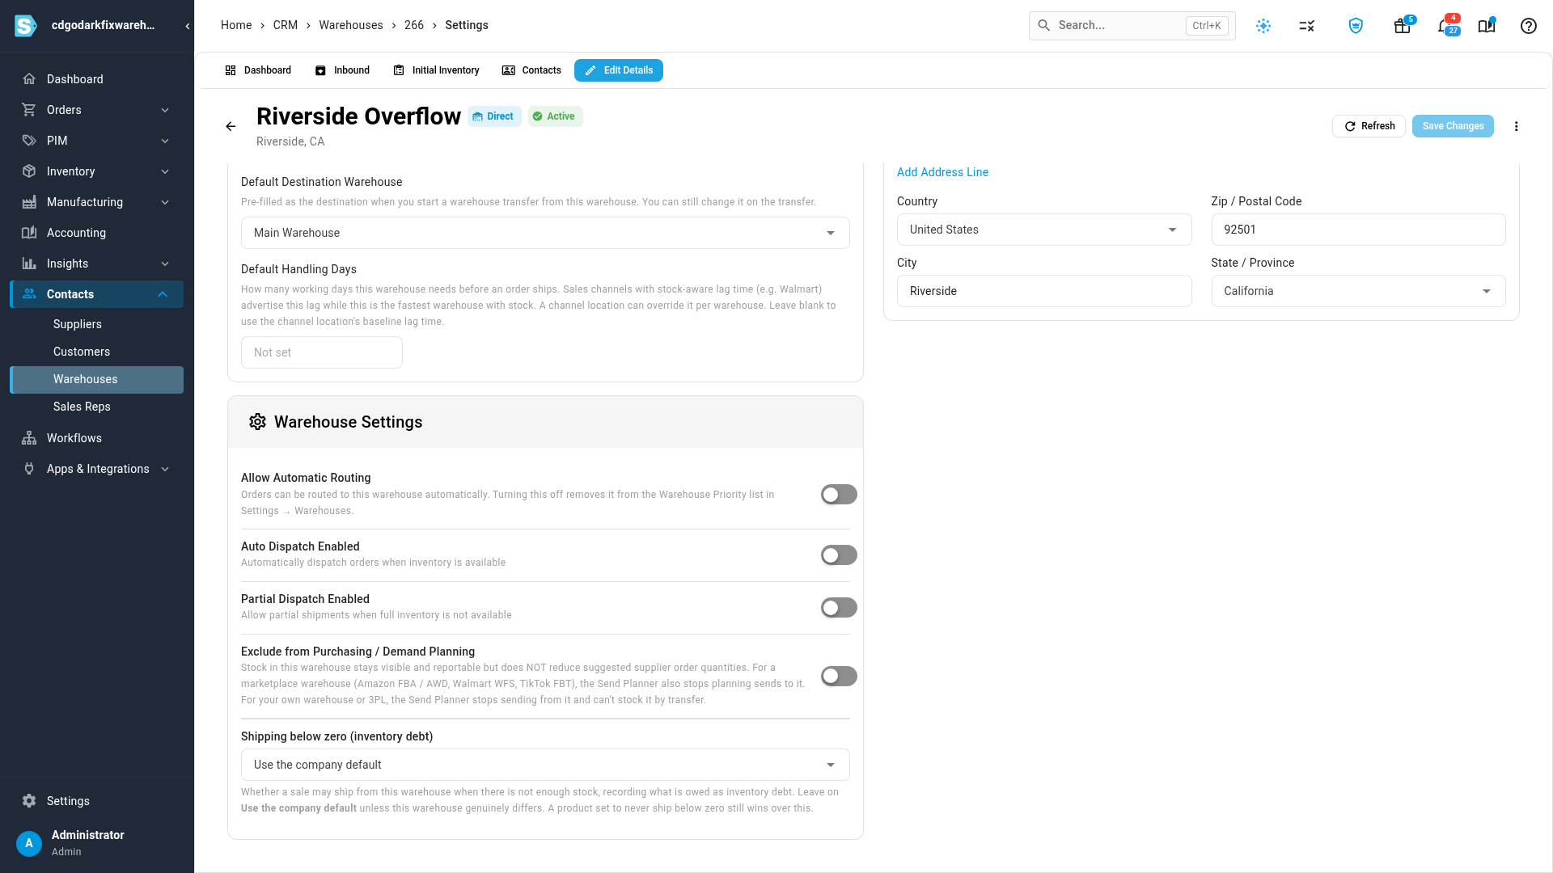Open the Country dropdown showing United States

1044,230
